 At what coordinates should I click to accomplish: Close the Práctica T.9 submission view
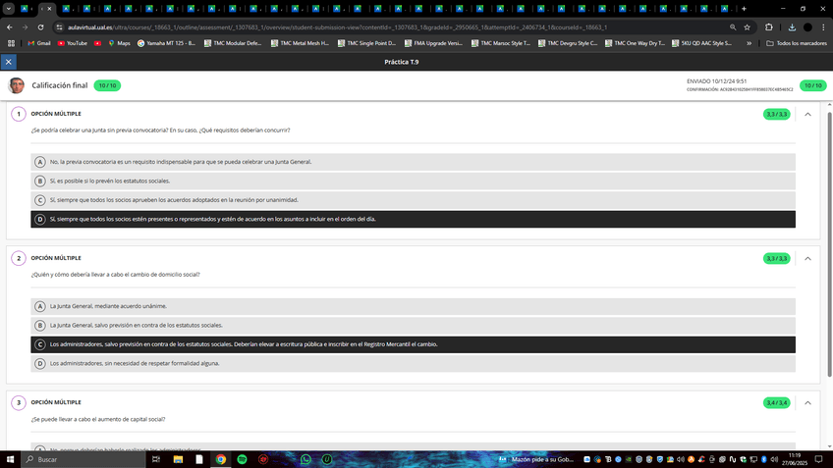9,62
